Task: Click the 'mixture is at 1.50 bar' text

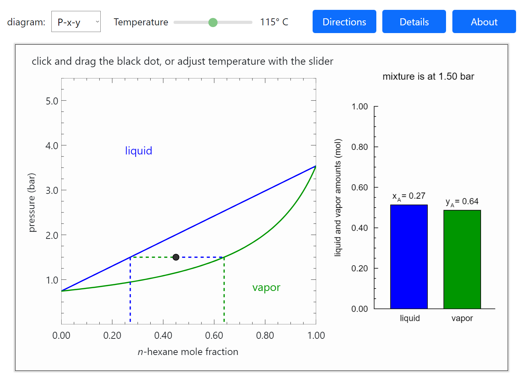Action: (428, 76)
